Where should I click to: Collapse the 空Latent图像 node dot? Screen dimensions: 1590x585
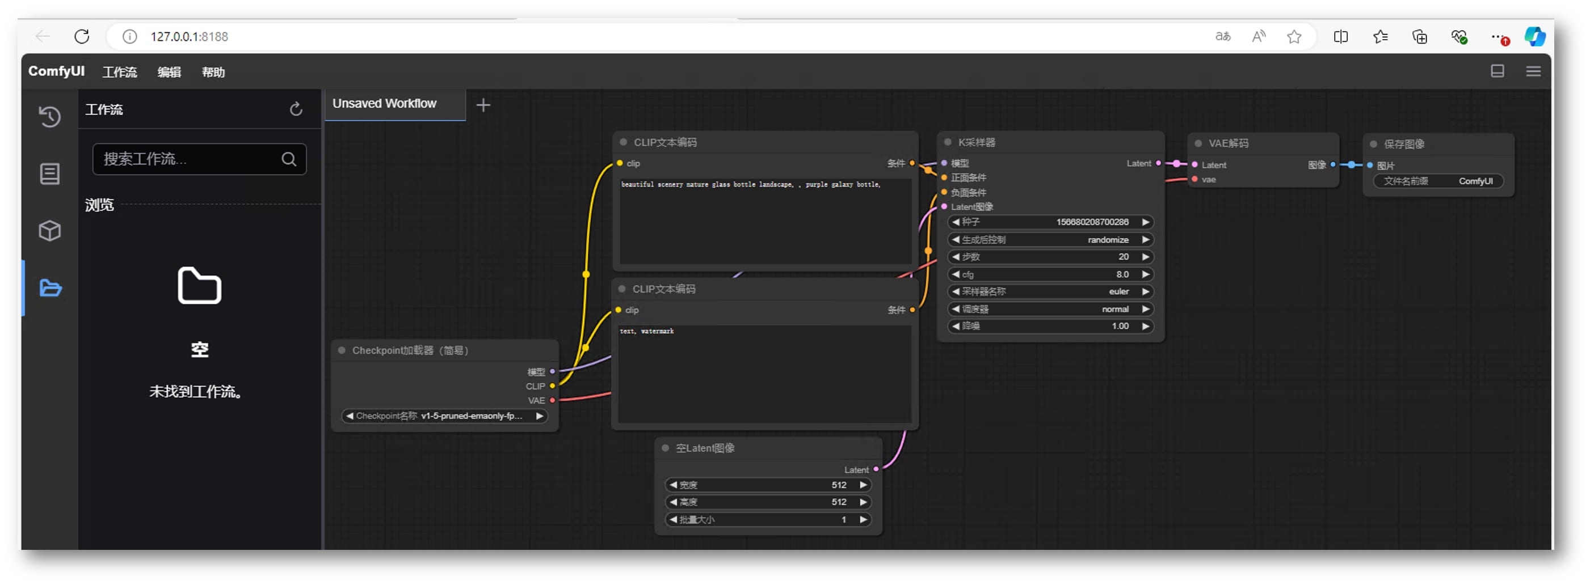(x=666, y=448)
